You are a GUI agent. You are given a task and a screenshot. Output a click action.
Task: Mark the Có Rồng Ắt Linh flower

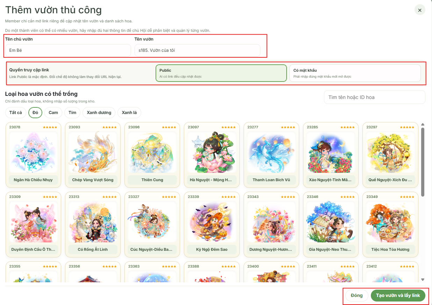click(x=93, y=225)
